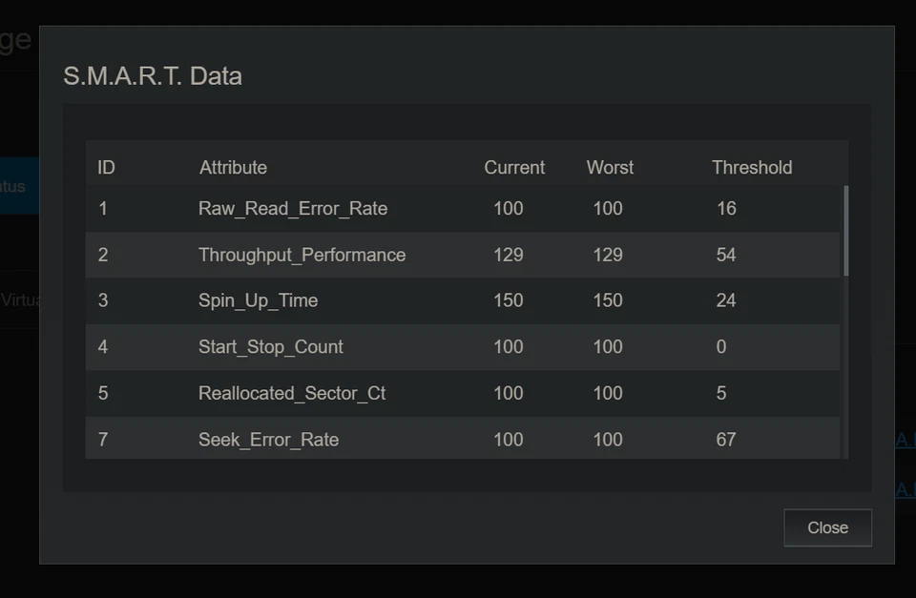916x598 pixels.
Task: Click the Worst column header
Action: coord(610,168)
